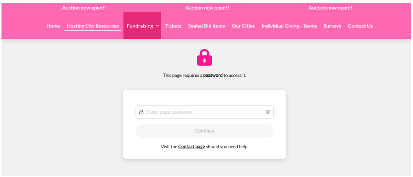The height and width of the screenshot is (177, 413).
Task: Toggle password visibility eye icon
Action: point(268,112)
